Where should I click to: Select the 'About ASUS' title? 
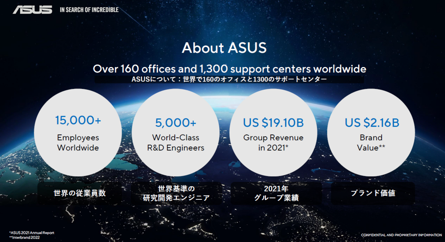224,48
